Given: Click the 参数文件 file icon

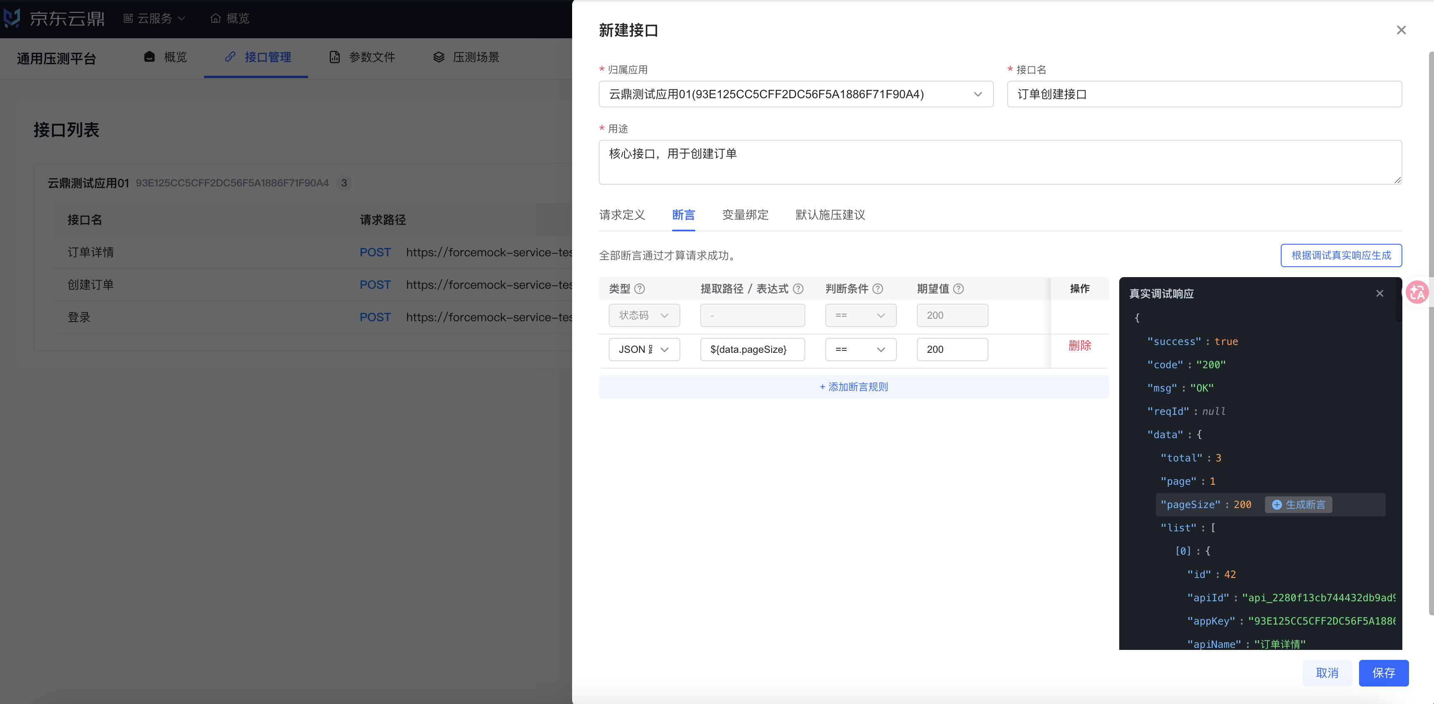Looking at the screenshot, I should click(x=334, y=57).
